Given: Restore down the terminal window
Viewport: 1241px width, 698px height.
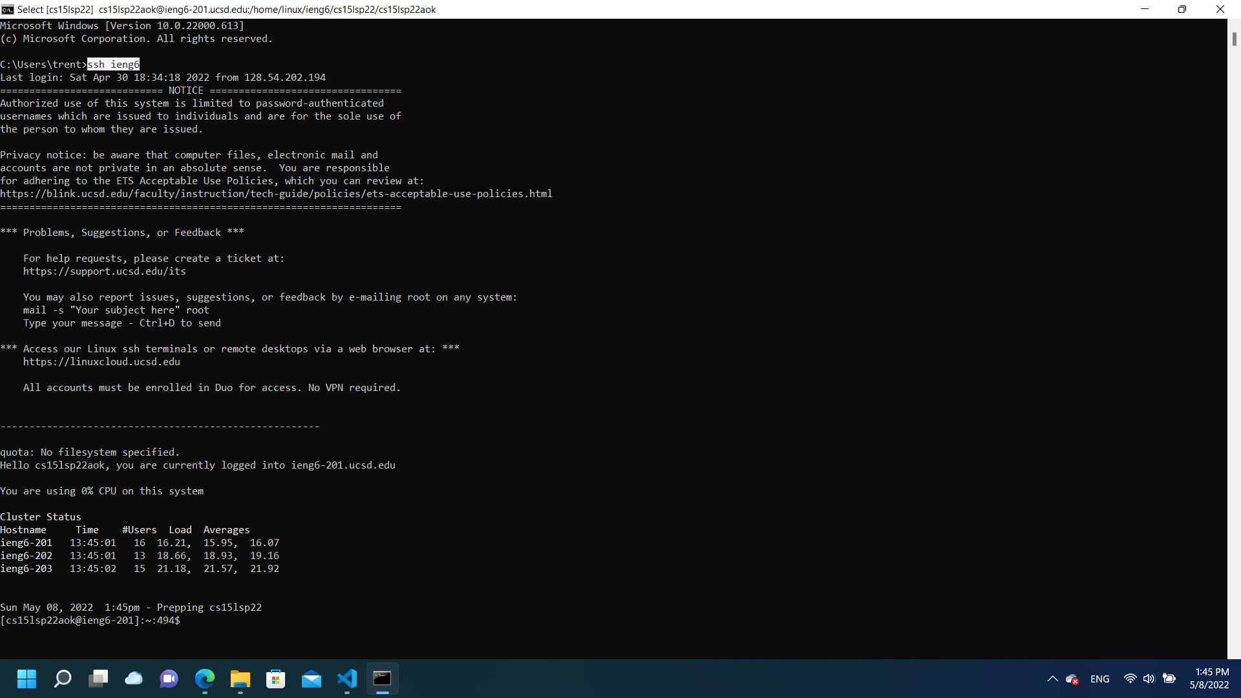Looking at the screenshot, I should click(x=1182, y=9).
